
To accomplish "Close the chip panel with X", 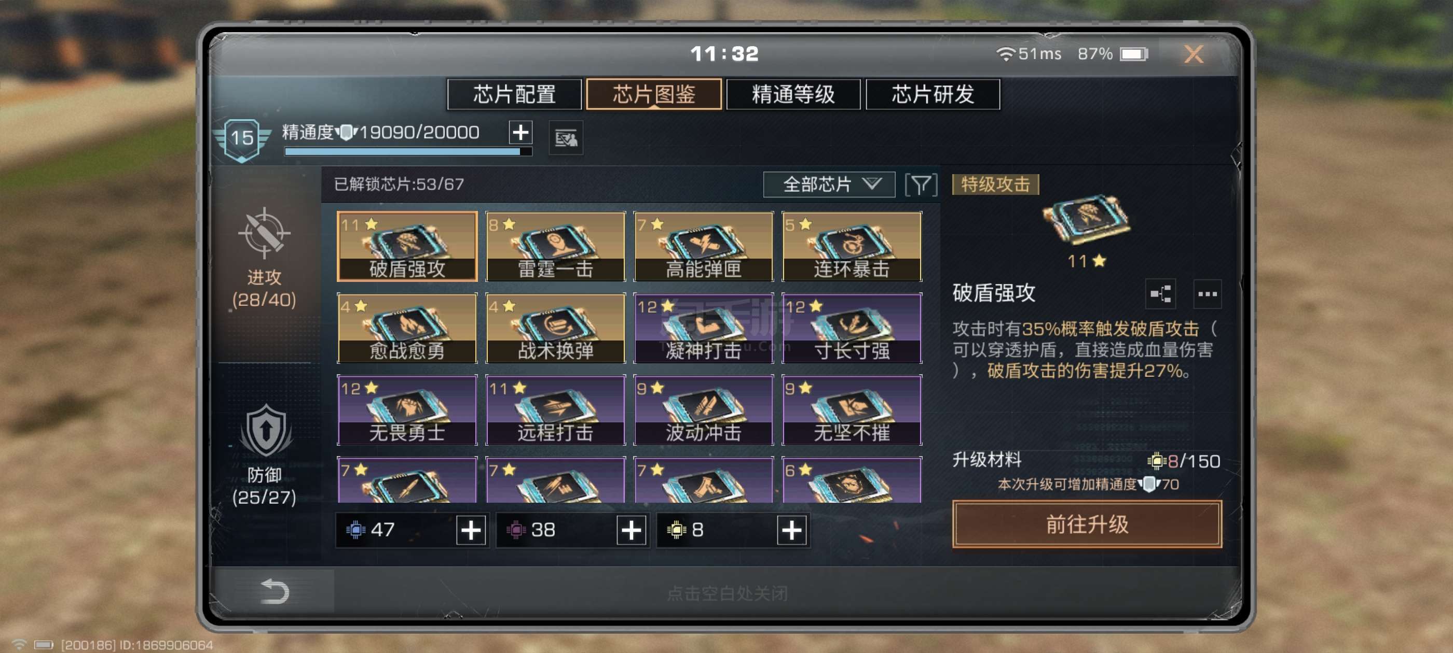I will click(1193, 54).
